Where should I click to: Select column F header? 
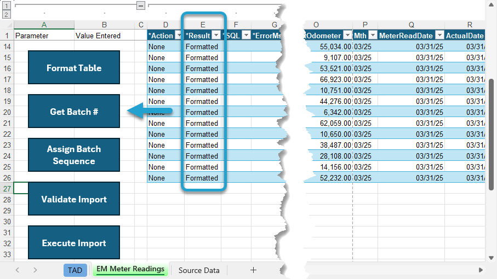[x=236, y=25]
